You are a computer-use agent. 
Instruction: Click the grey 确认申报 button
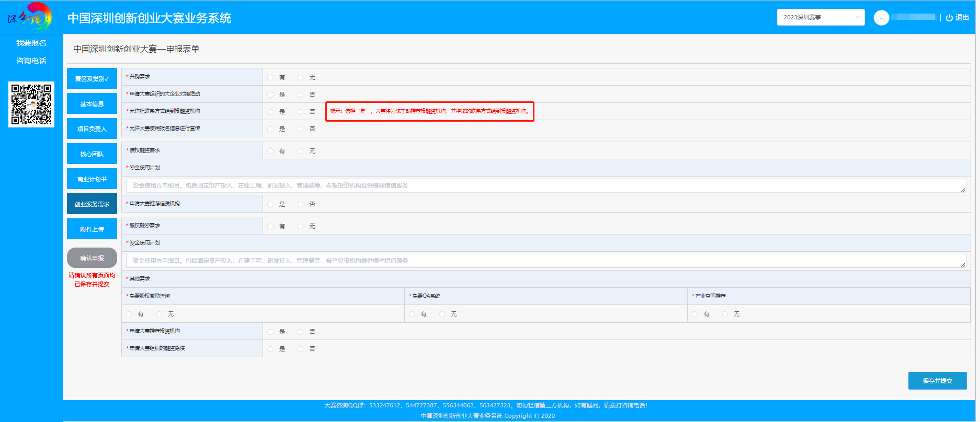click(x=92, y=258)
